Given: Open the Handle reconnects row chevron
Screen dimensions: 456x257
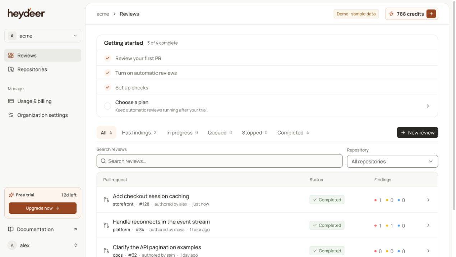Looking at the screenshot, I should (428, 225).
